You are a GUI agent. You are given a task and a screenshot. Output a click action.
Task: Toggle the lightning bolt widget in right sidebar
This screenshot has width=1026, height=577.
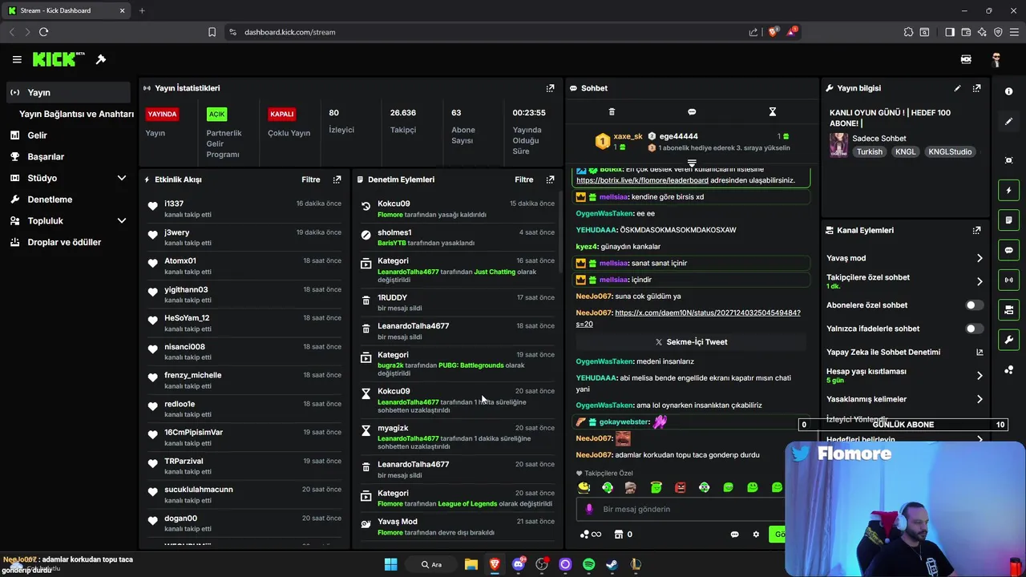(x=1008, y=191)
